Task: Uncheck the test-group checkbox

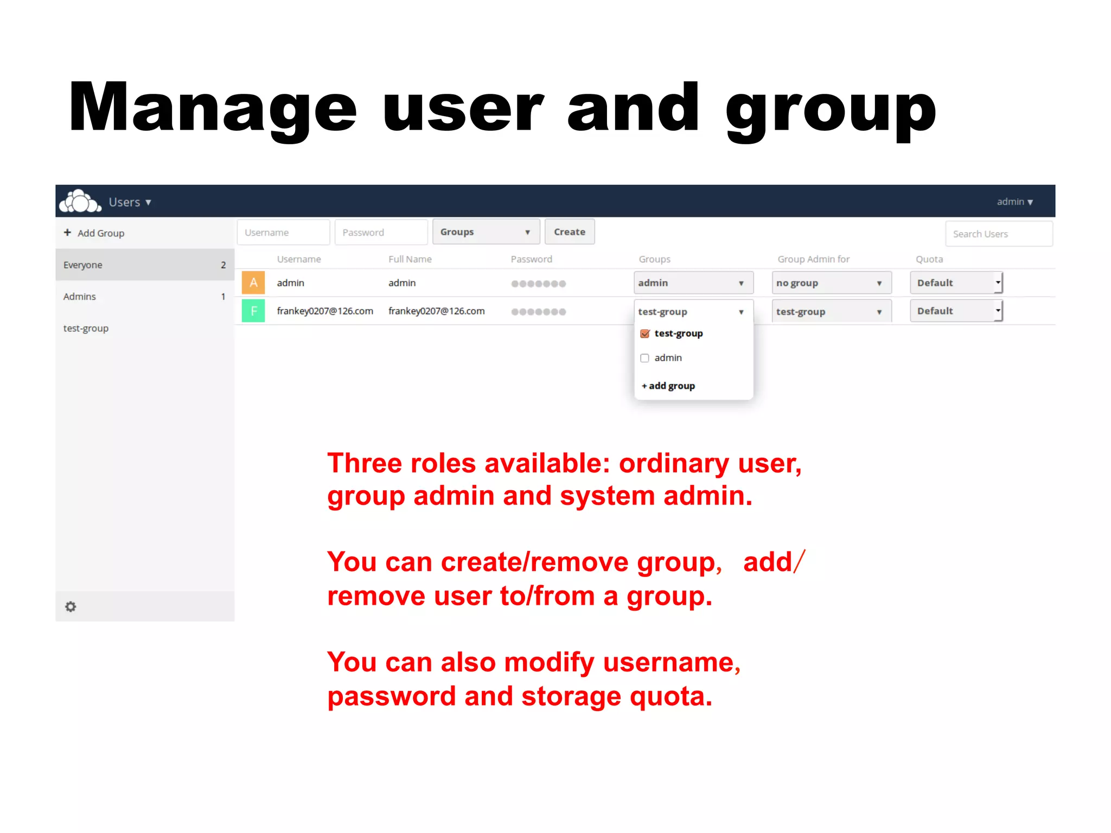Action: coord(645,334)
